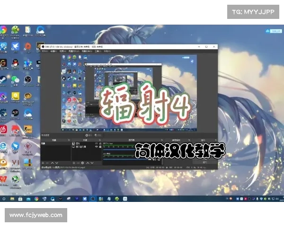Remove the source with the Sources minus icon

[78, 163]
